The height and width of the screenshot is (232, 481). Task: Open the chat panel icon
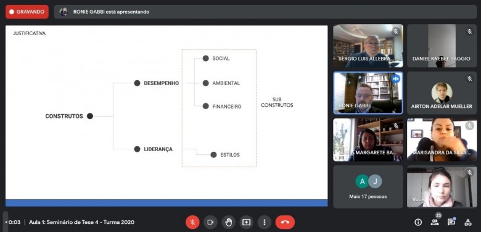pos(451,222)
